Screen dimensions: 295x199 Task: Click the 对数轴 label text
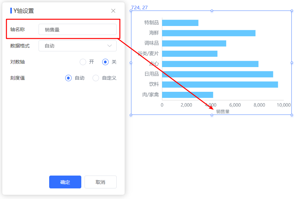[17, 62]
